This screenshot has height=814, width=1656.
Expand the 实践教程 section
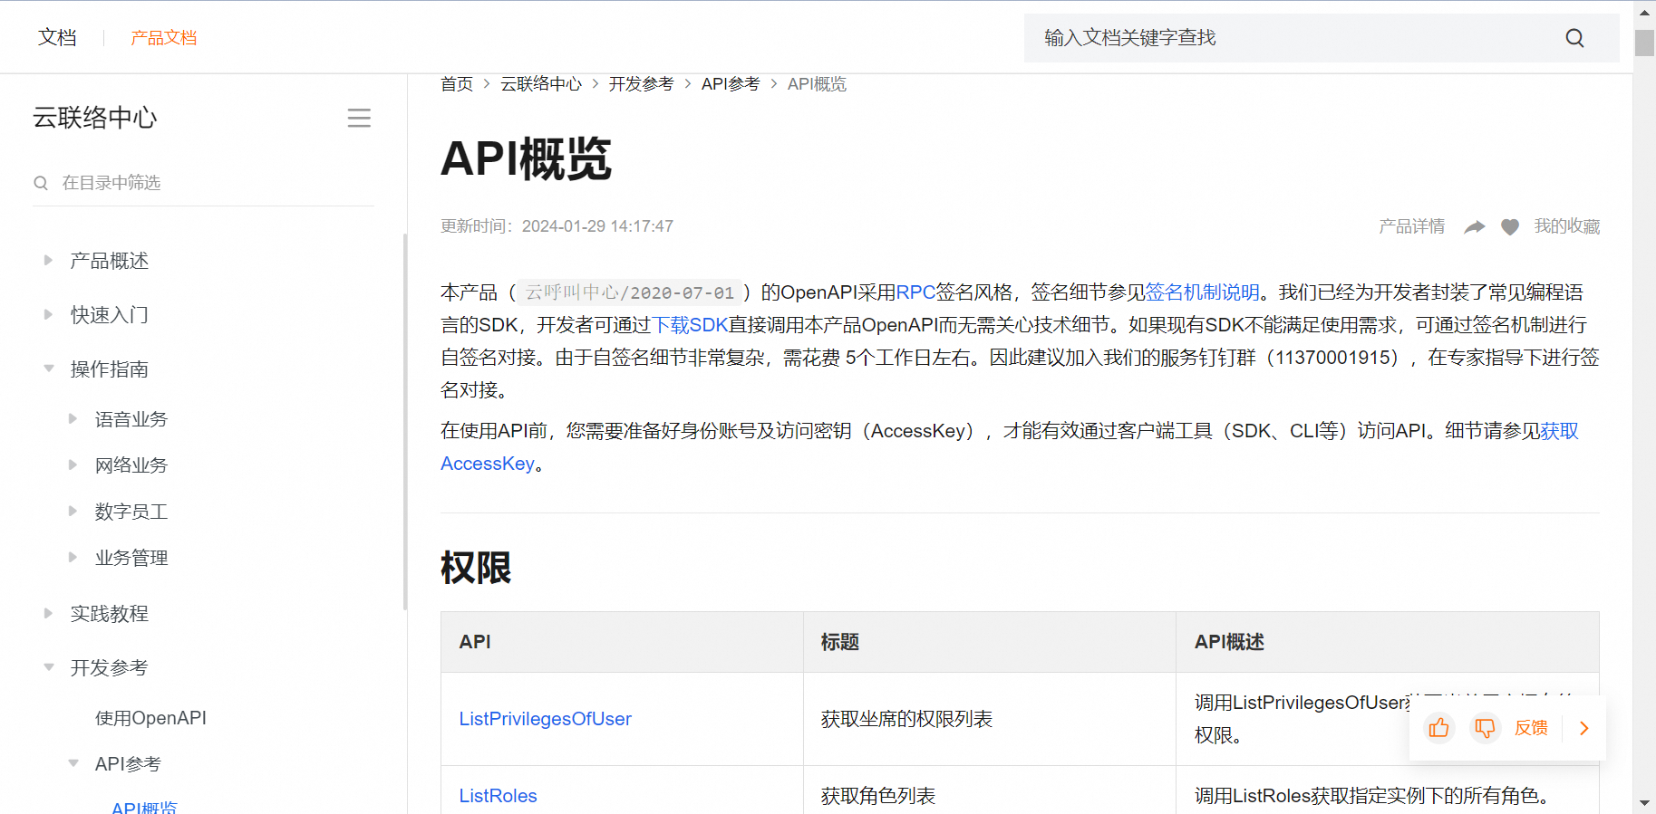pos(48,613)
